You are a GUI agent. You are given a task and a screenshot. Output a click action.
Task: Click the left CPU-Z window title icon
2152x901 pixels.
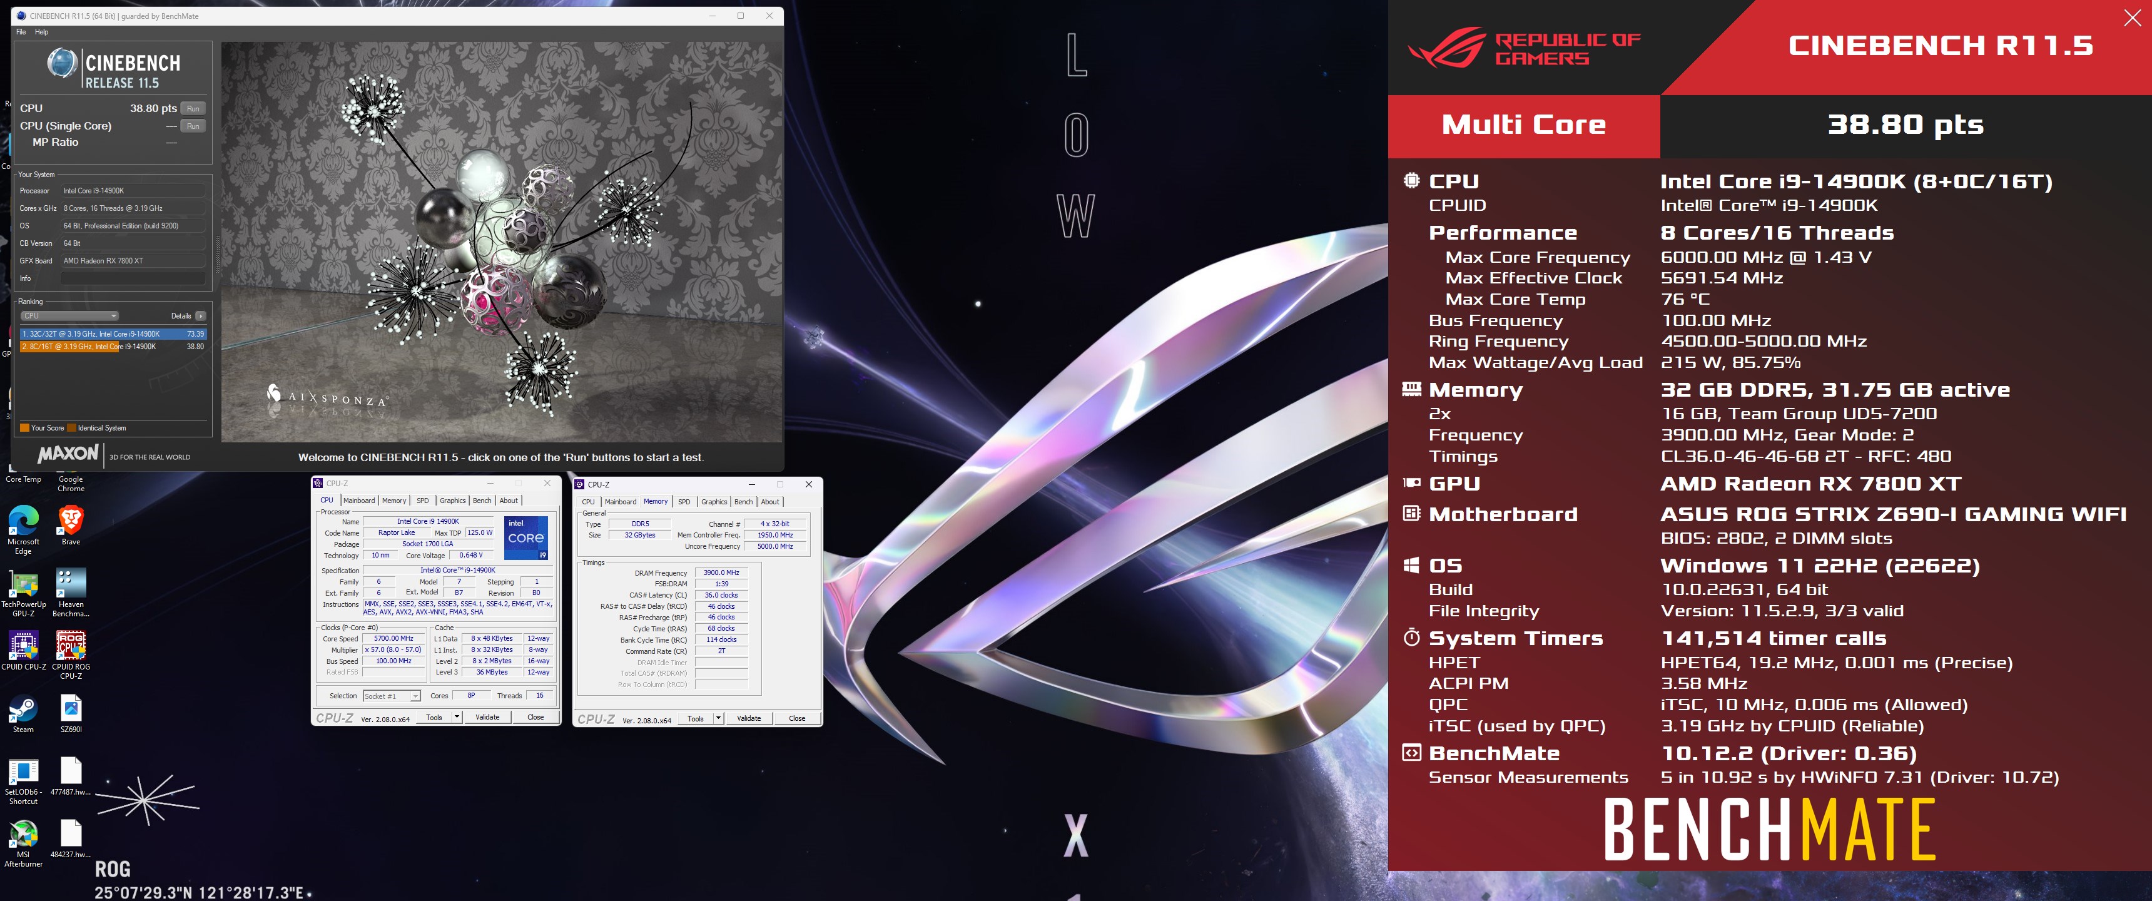(318, 483)
